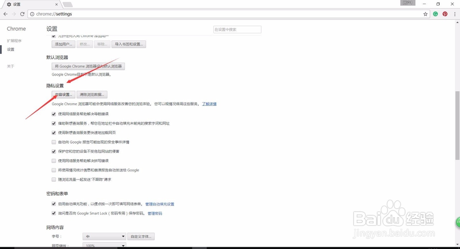Toggle 使用网络服务帮助解决导航错误 checkbox
Image resolution: width=460 pixels, height=249 pixels.
pos(54,114)
